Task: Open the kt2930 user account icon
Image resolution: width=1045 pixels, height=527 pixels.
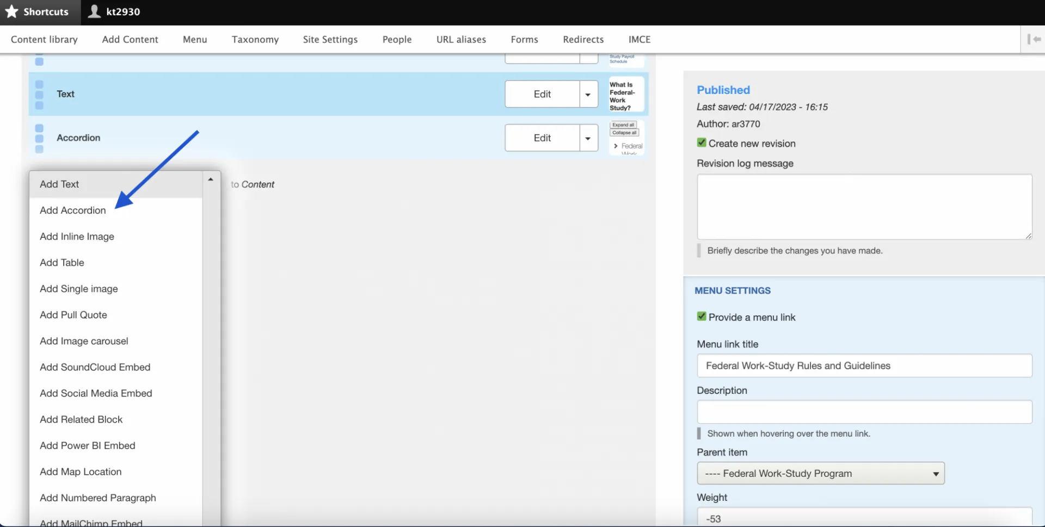Action: [x=94, y=11]
